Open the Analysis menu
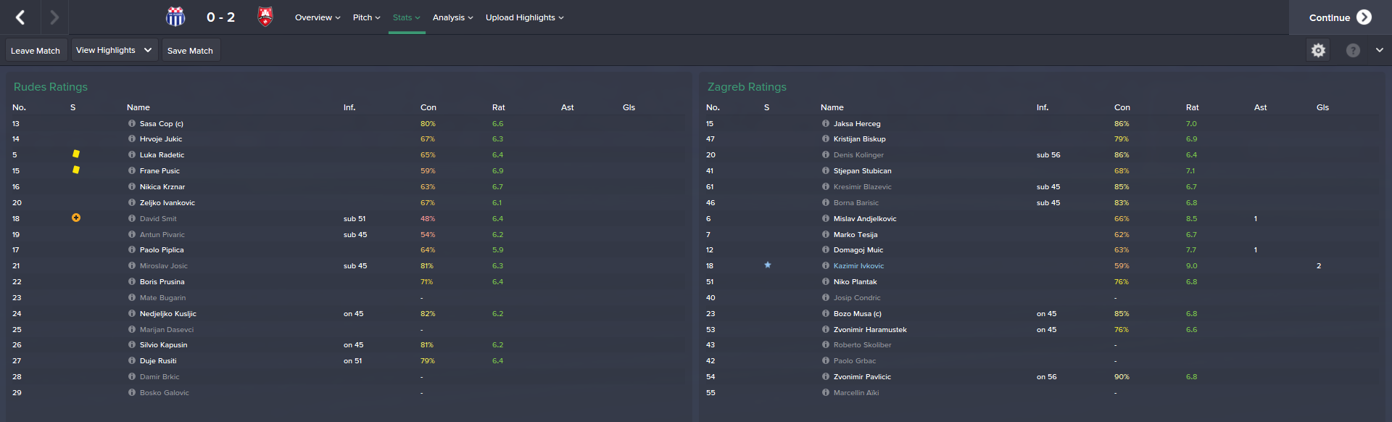Screen dimensions: 1392x422 [x=452, y=17]
